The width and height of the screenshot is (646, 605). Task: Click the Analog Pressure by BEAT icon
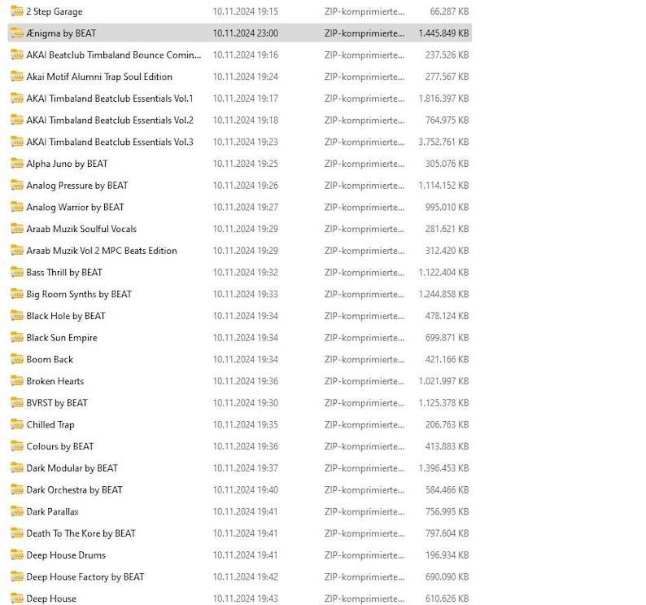pos(17,186)
